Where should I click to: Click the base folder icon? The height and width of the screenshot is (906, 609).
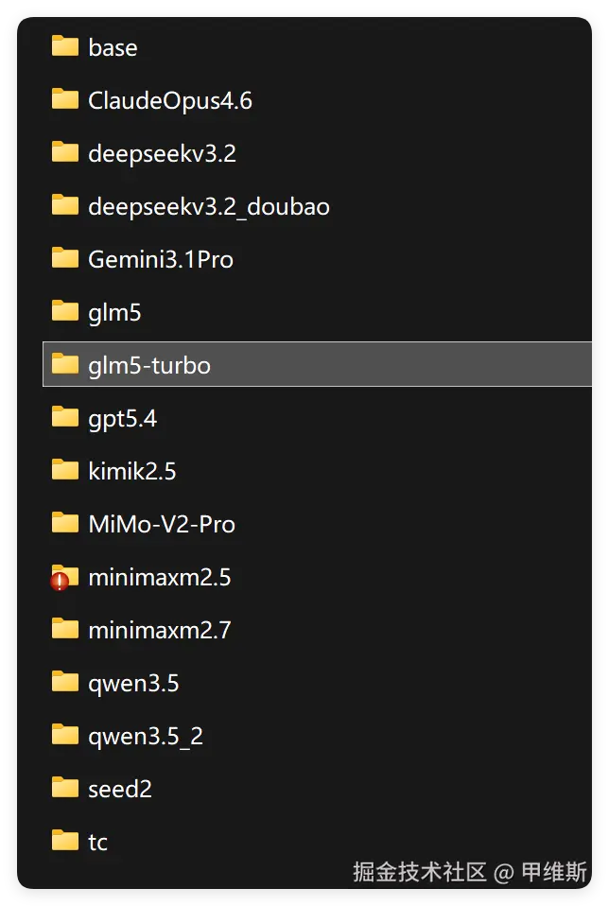click(x=64, y=46)
